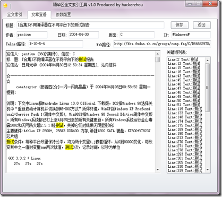Viewport: 222px width, 197px height.
Task: Click the 'GCC 3.3.2 + Linux' line
Action: [24, 158]
